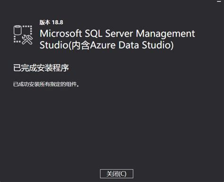Click the Microsoft SQL Server Management Studio title
Screen dimensions: 224x182
[117, 39]
